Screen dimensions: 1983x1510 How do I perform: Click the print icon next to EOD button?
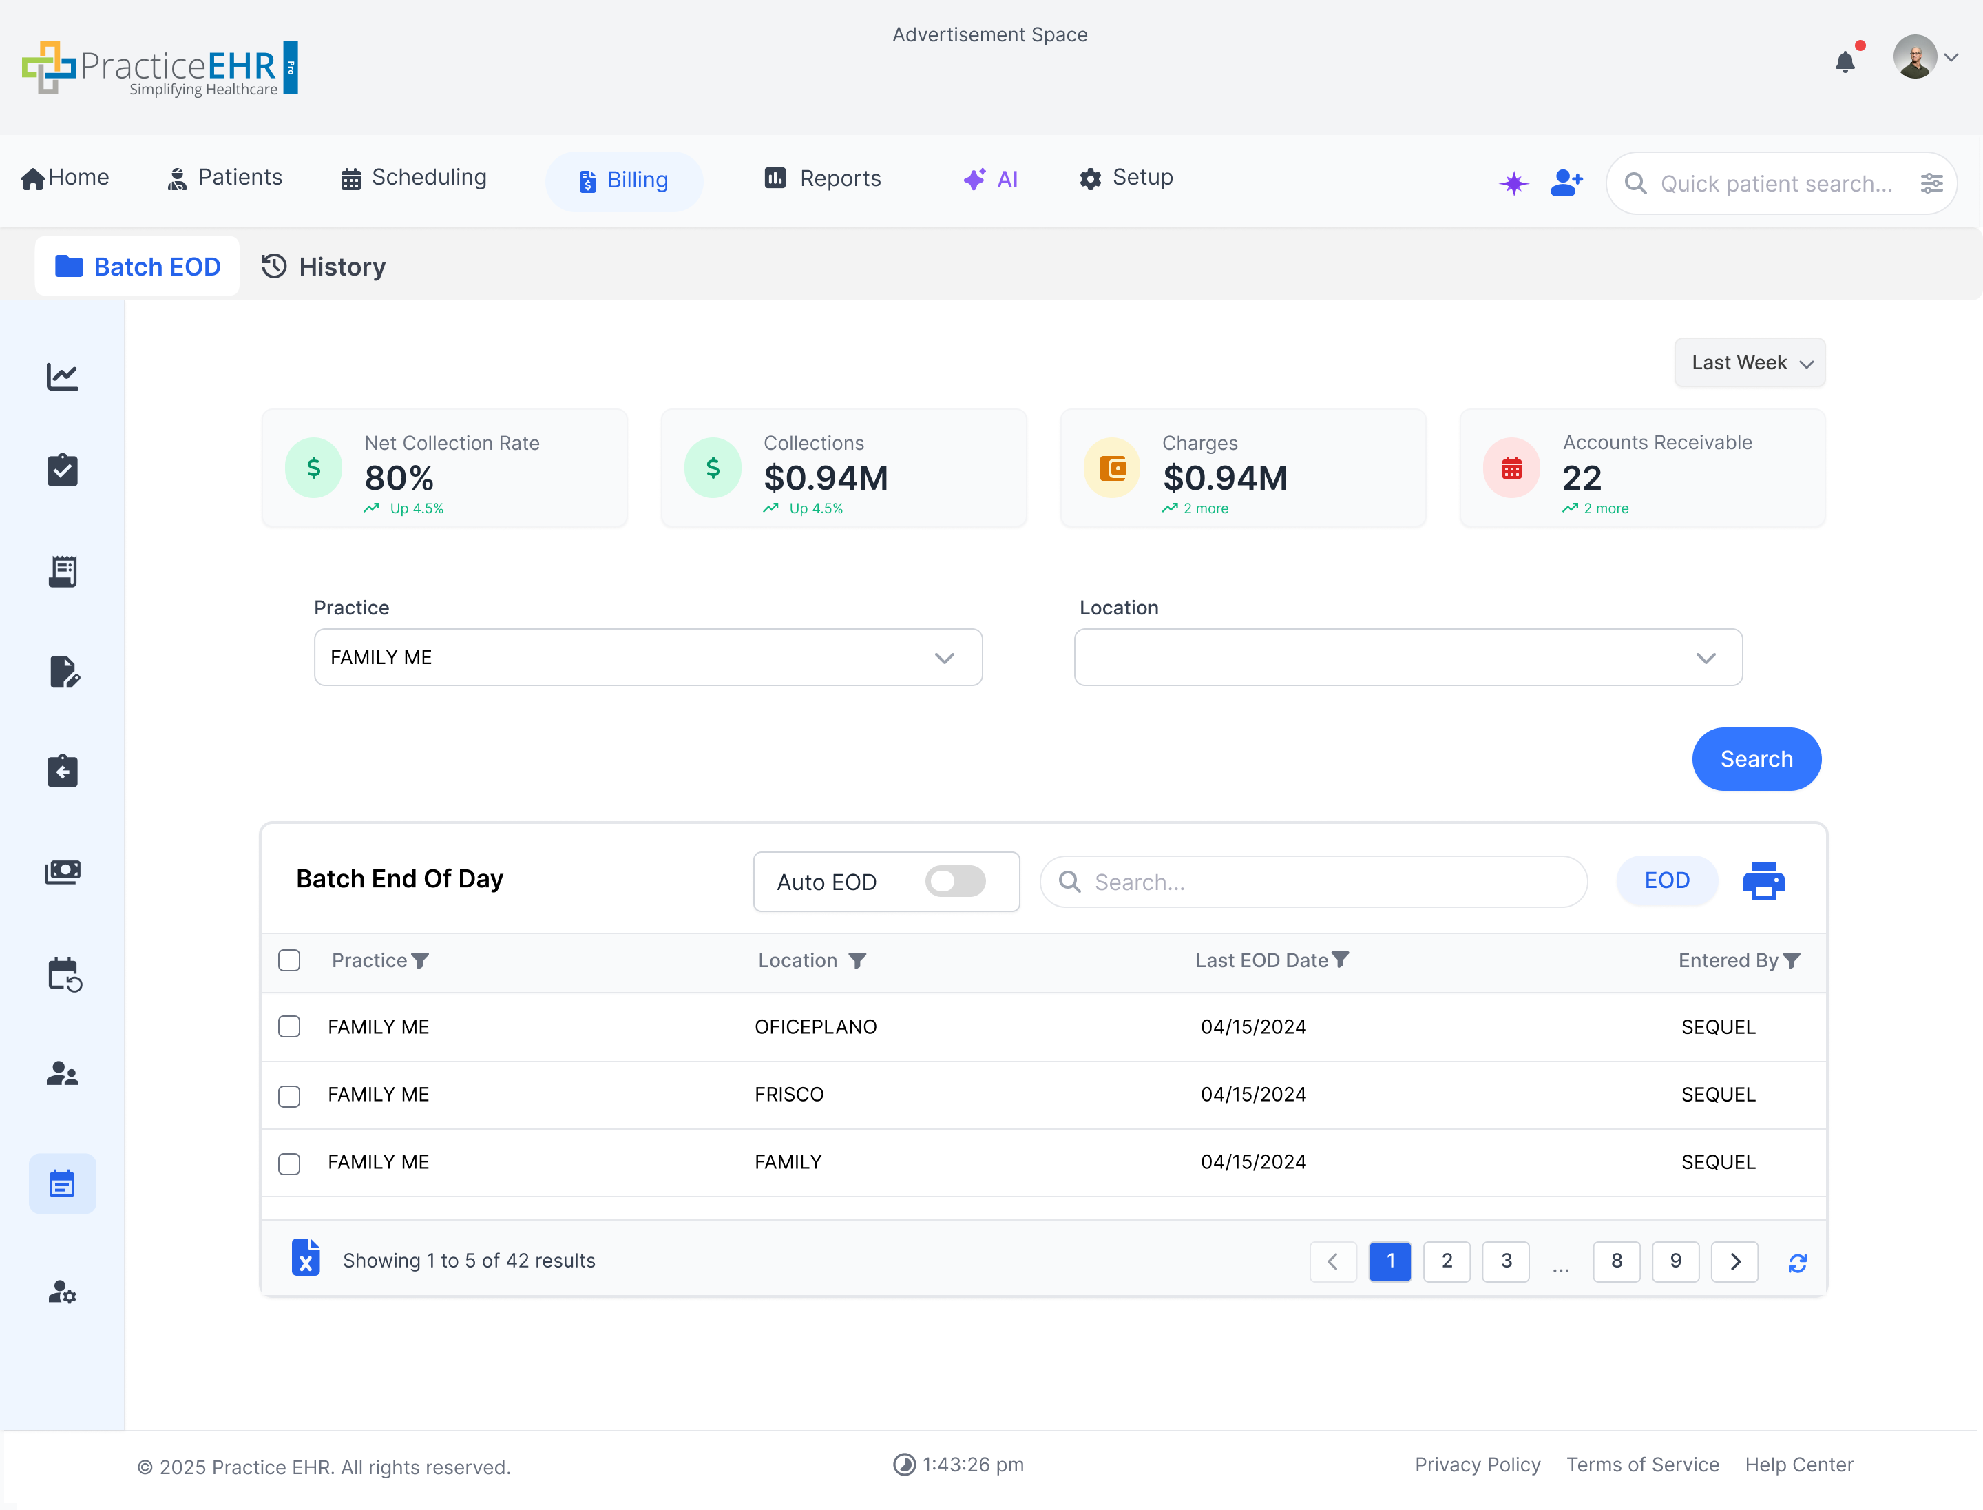pyautogui.click(x=1763, y=881)
